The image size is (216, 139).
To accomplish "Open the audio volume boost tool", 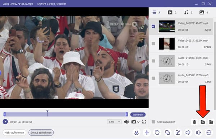I will tap(198, 133).
